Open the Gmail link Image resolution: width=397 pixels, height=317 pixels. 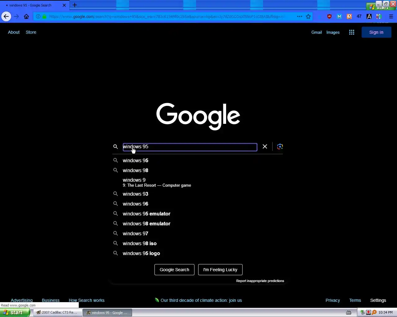(x=317, y=32)
